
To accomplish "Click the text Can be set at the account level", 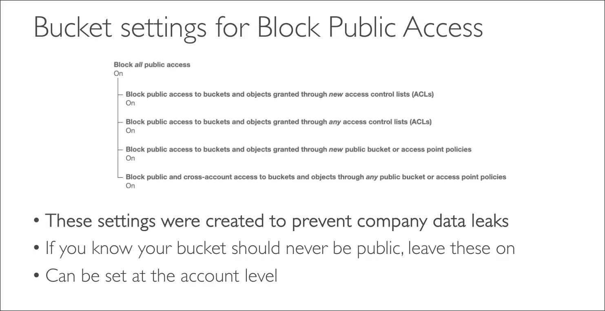I will pyautogui.click(x=162, y=276).
